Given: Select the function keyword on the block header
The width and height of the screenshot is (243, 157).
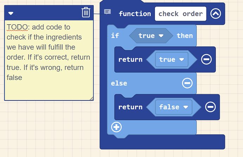Looking at the screenshot, I should click(135, 14).
